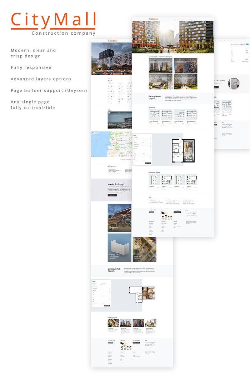Open the blog post about parking in block 5

tap(190, 202)
